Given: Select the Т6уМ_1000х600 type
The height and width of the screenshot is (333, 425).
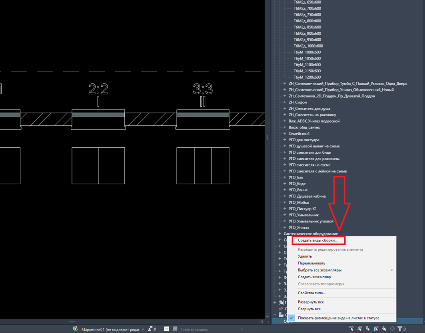Looking at the screenshot, I should coord(307,52).
